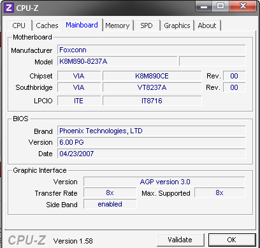
Task: Click the empty field beside Model
Action: 212,61
